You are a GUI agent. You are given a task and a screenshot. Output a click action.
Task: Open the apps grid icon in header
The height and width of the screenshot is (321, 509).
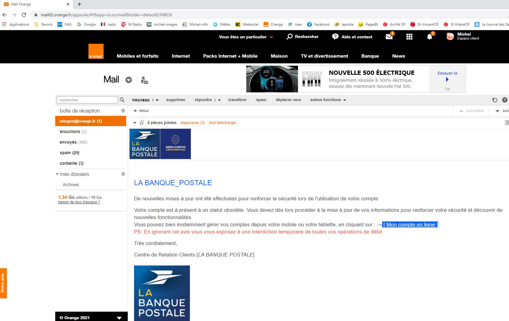point(409,37)
